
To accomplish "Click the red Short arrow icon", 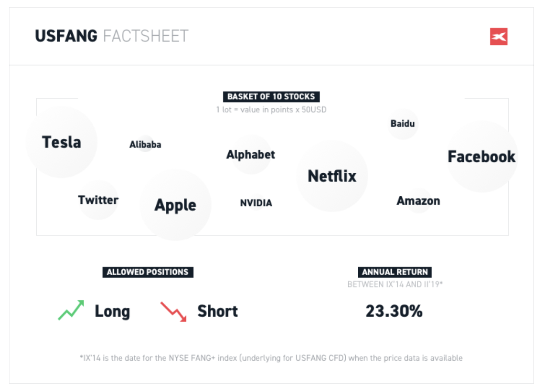I will [x=173, y=311].
